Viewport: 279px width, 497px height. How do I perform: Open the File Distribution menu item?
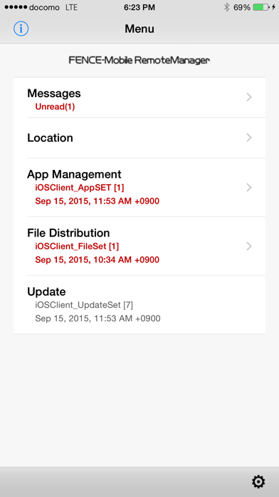139,246
